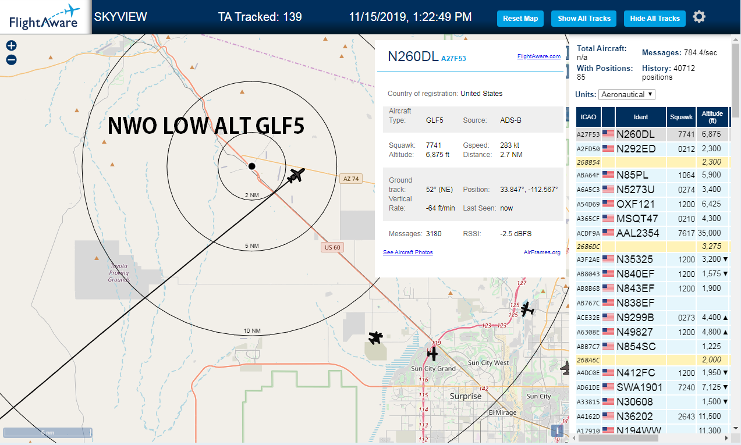Zoom out the map with minus button
This screenshot has height=445, width=741.
(x=11, y=59)
